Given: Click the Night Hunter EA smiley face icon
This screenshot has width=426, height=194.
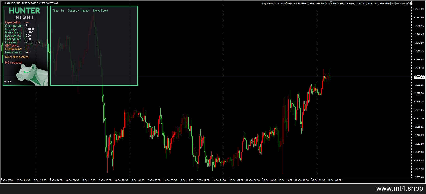Looking at the screenshot, I should 411,4.
